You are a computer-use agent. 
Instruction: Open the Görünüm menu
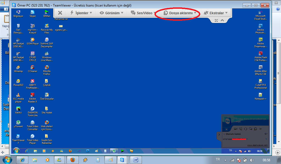tap(111, 13)
